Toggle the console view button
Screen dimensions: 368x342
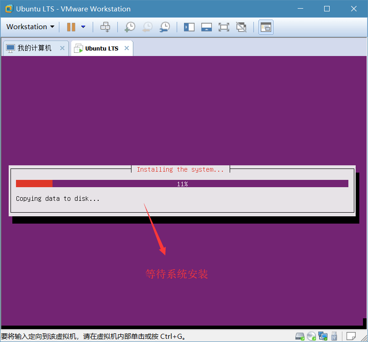[x=265, y=27]
